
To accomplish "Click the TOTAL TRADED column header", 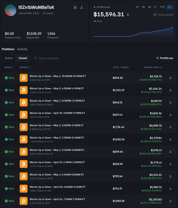I will pos(121,67).
